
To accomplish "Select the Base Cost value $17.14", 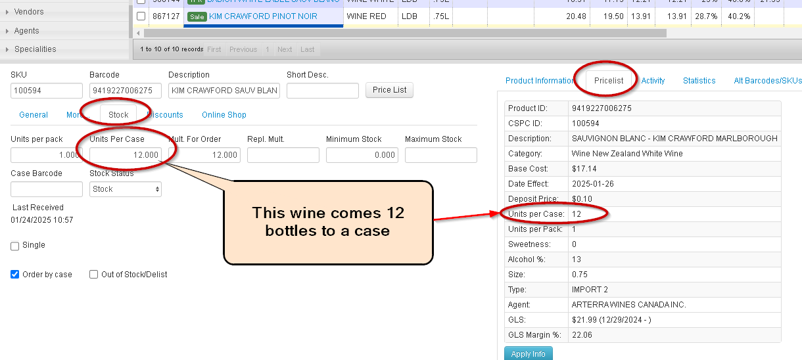I will [584, 169].
